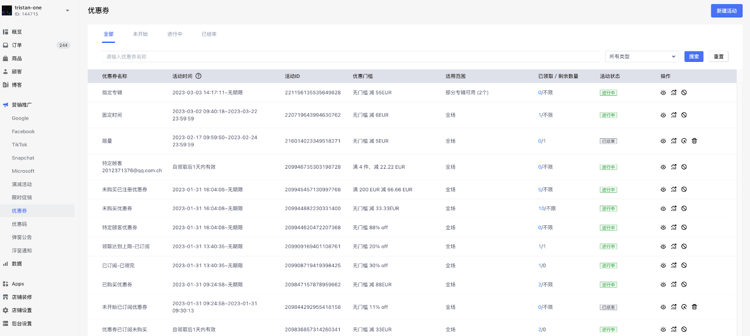Switch to the 全部 tab

[109, 34]
